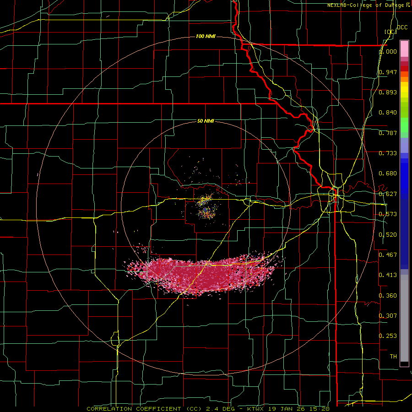Pick the light pink segment atop color bar

tap(404, 49)
